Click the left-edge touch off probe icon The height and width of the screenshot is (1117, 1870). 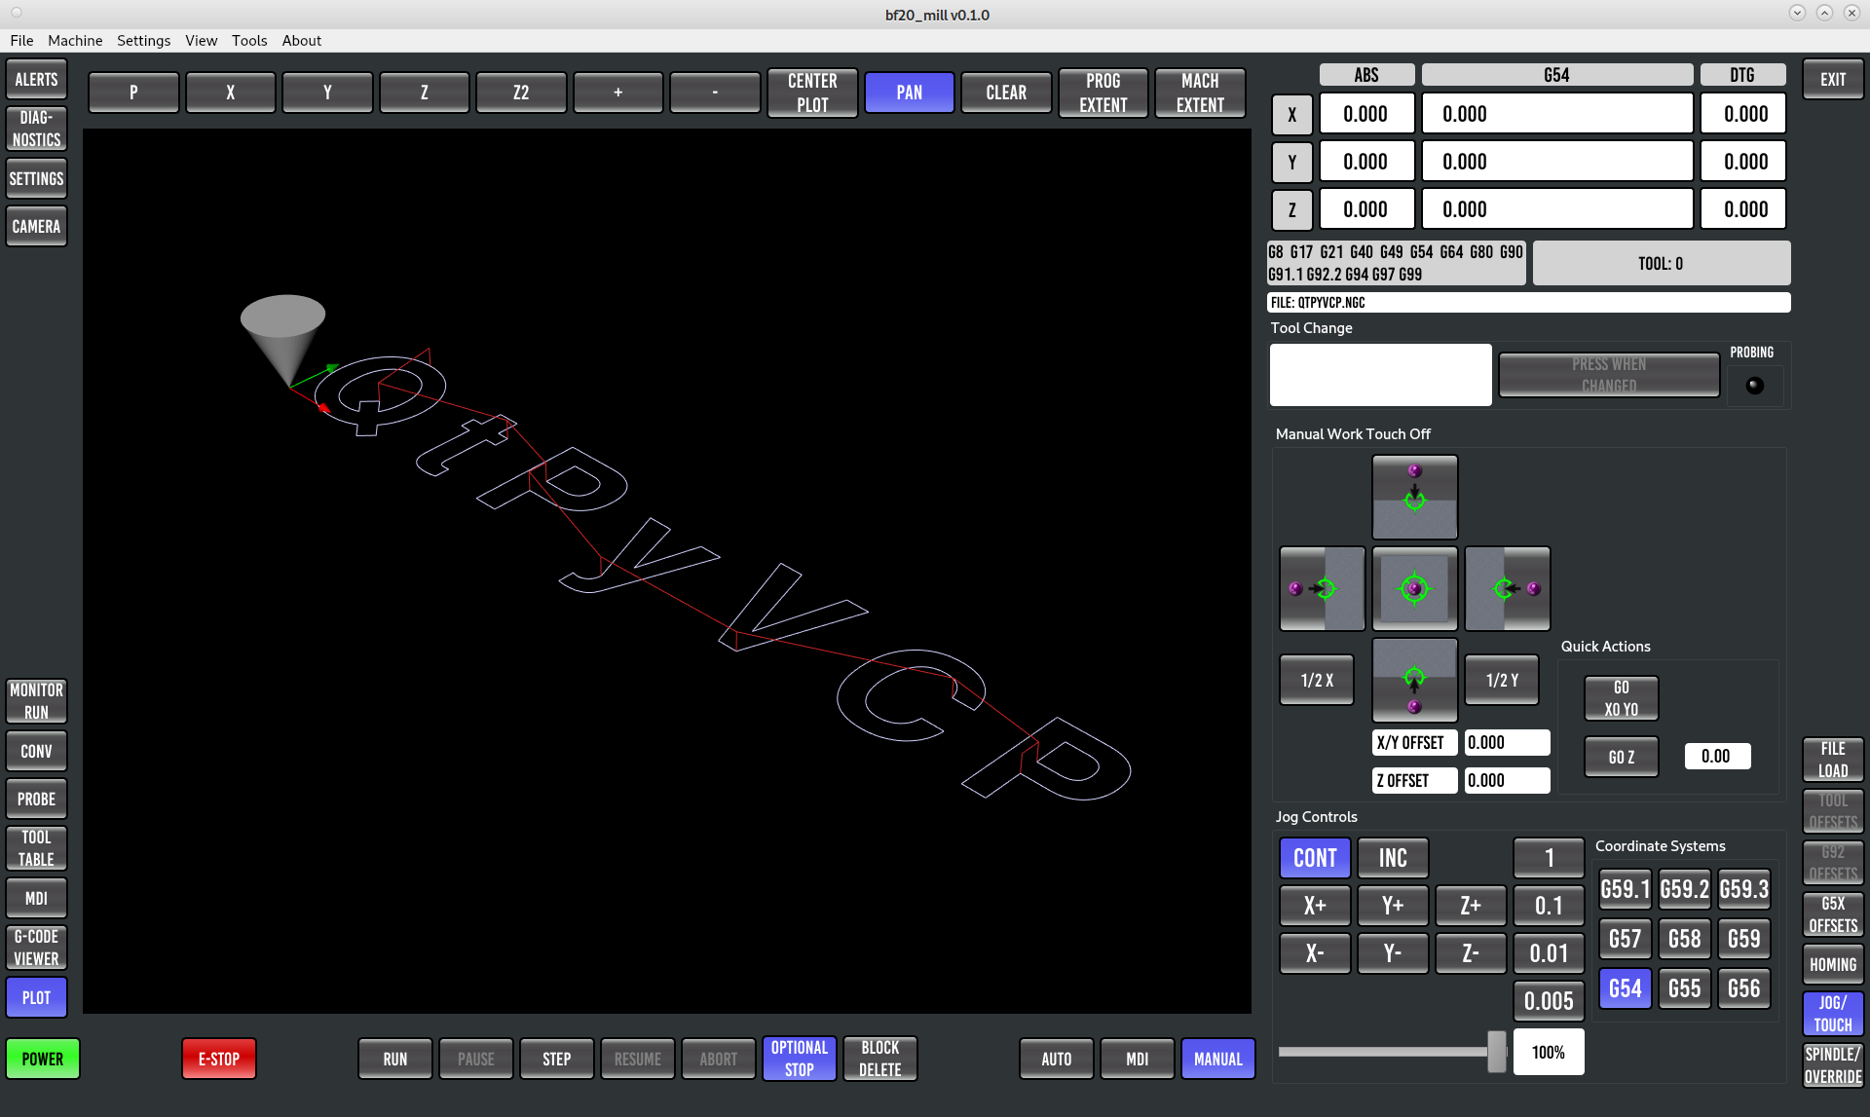pos(1322,588)
